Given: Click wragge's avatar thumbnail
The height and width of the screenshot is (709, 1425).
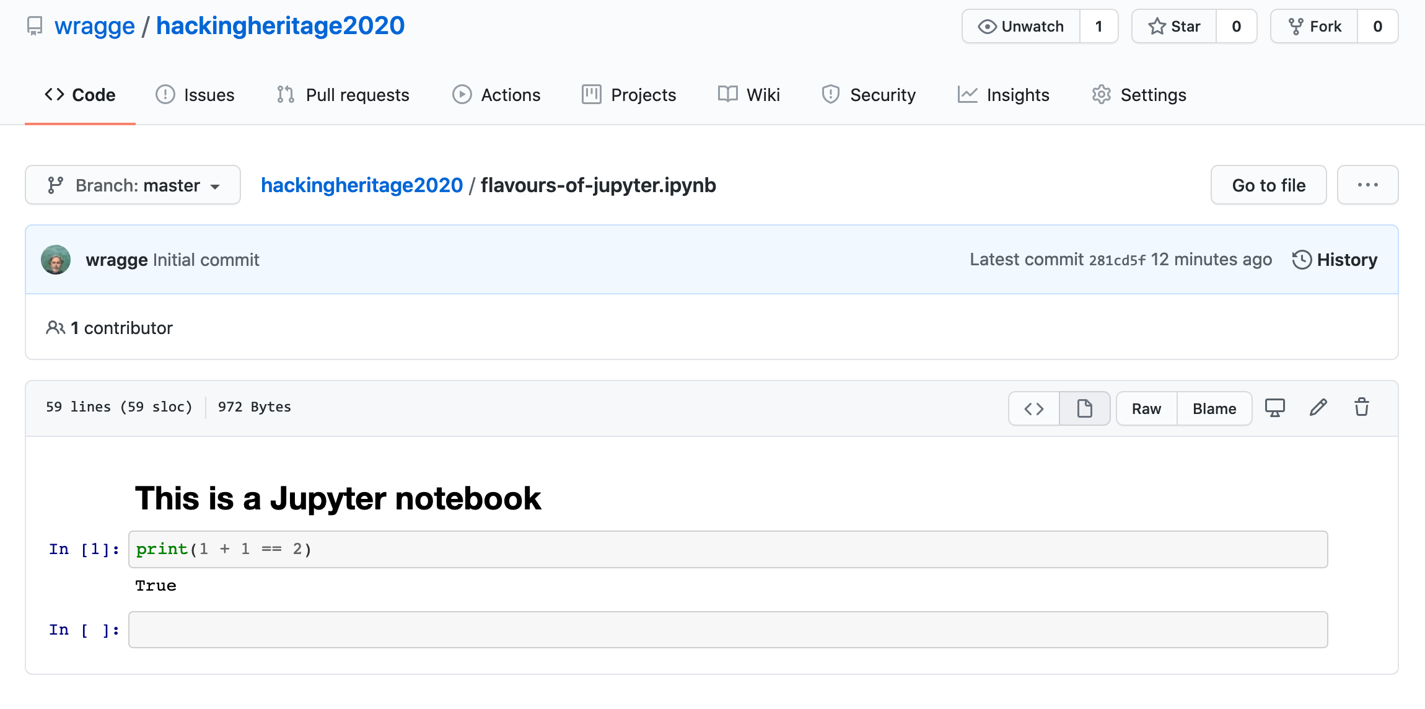Looking at the screenshot, I should pyautogui.click(x=56, y=260).
